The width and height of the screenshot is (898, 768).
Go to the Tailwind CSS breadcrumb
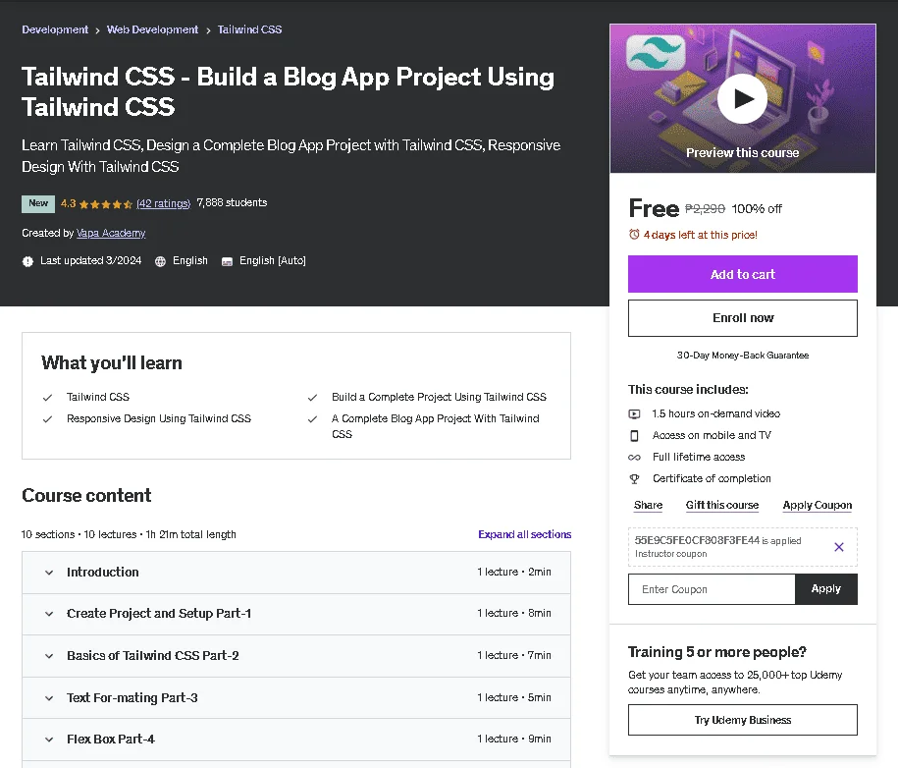pyautogui.click(x=249, y=29)
